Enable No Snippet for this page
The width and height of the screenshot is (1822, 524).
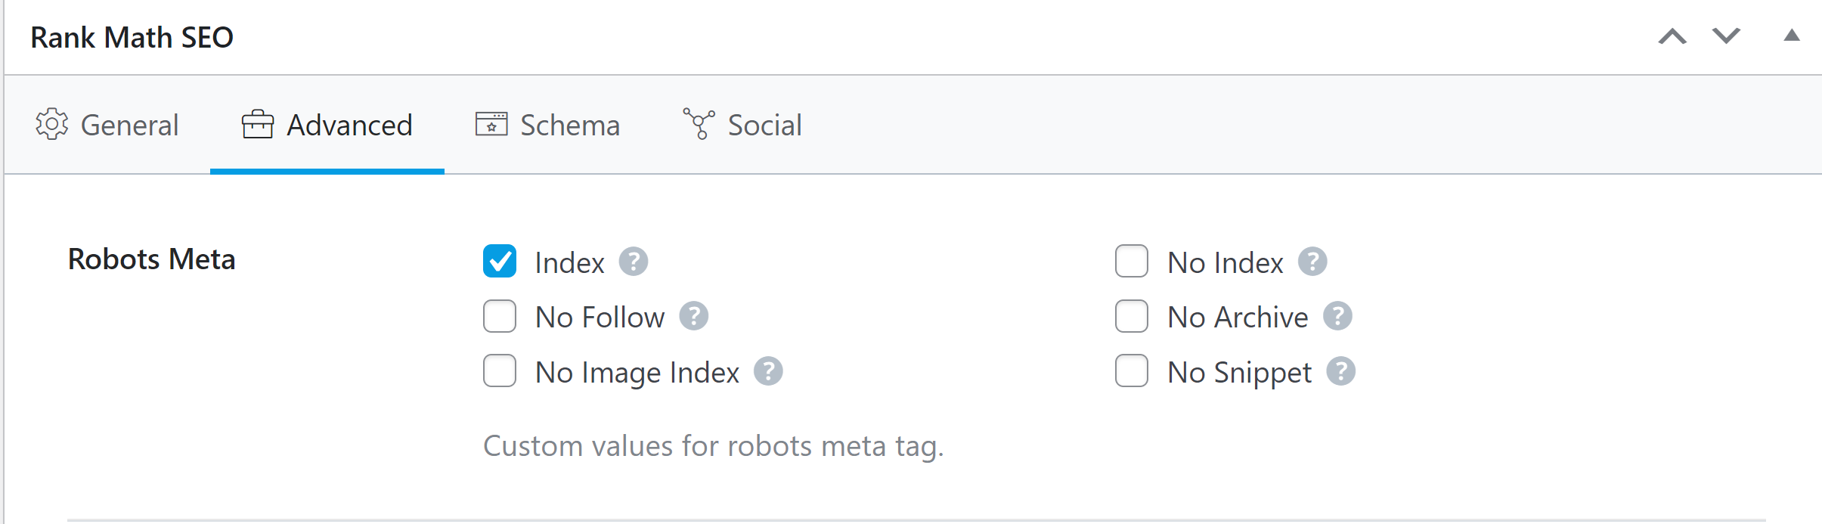click(1131, 371)
